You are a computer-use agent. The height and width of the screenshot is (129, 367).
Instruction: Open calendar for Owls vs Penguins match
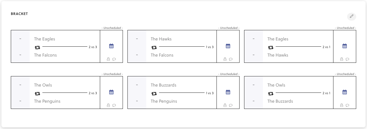click(x=111, y=92)
